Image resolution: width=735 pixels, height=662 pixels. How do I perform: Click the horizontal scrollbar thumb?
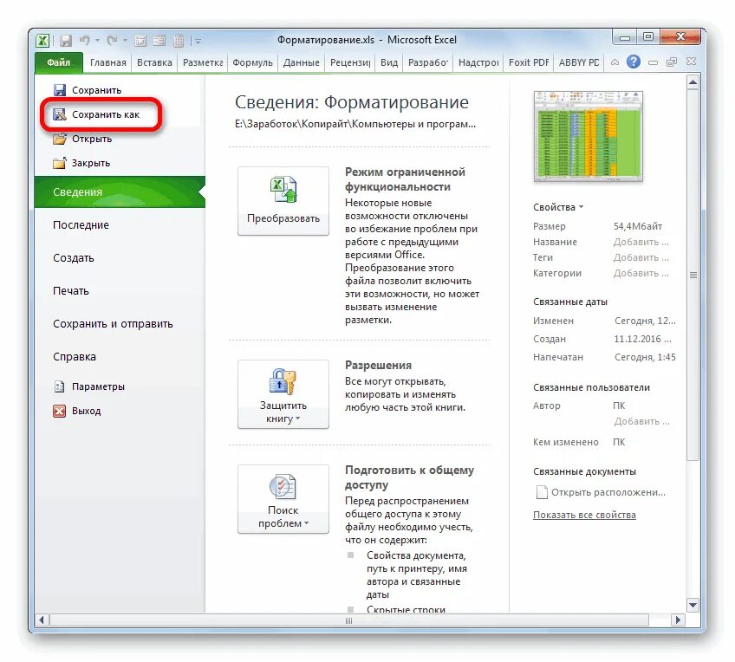coord(348,620)
